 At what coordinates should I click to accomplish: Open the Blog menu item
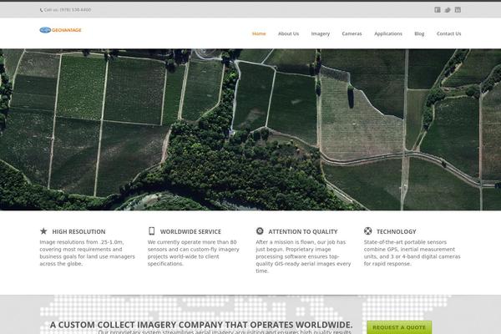coord(419,33)
